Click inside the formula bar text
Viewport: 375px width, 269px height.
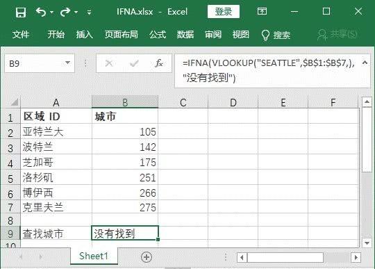[268, 71]
